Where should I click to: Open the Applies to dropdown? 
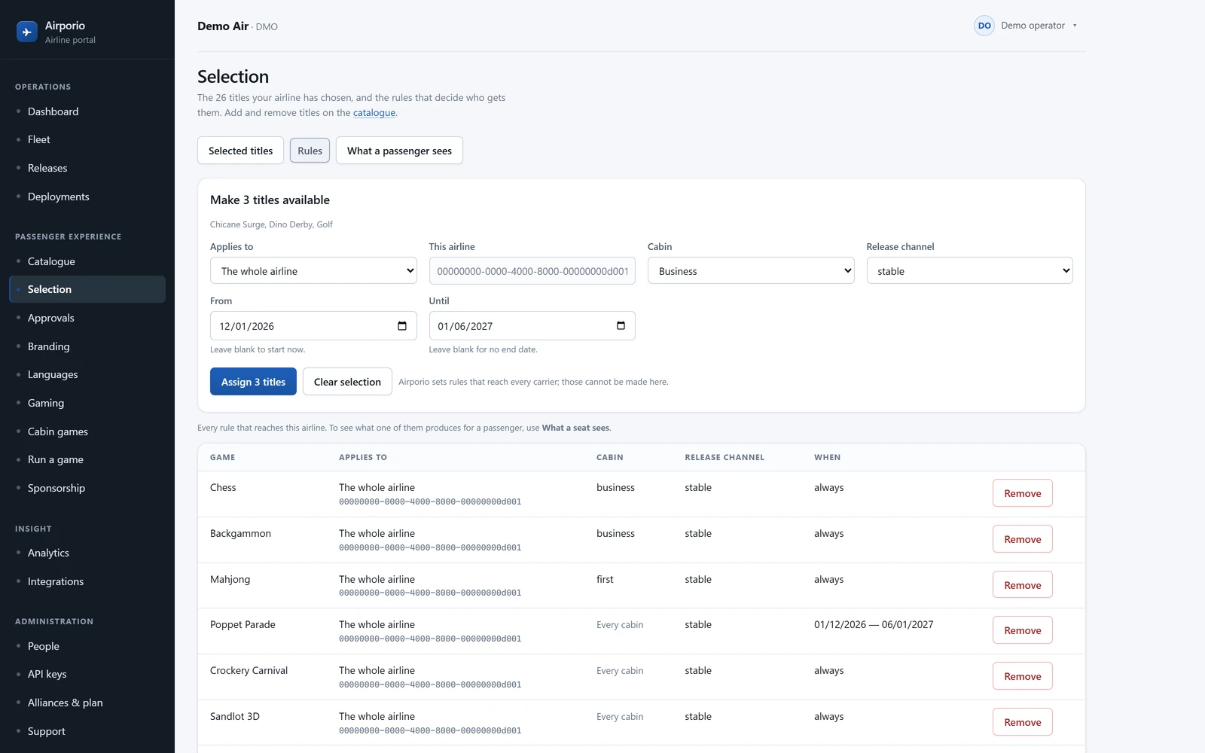[x=313, y=271]
